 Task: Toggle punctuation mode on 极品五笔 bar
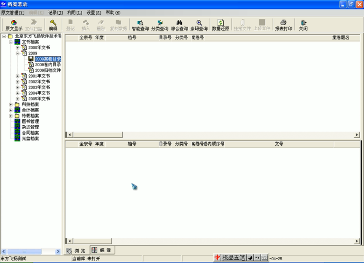coord(257,257)
